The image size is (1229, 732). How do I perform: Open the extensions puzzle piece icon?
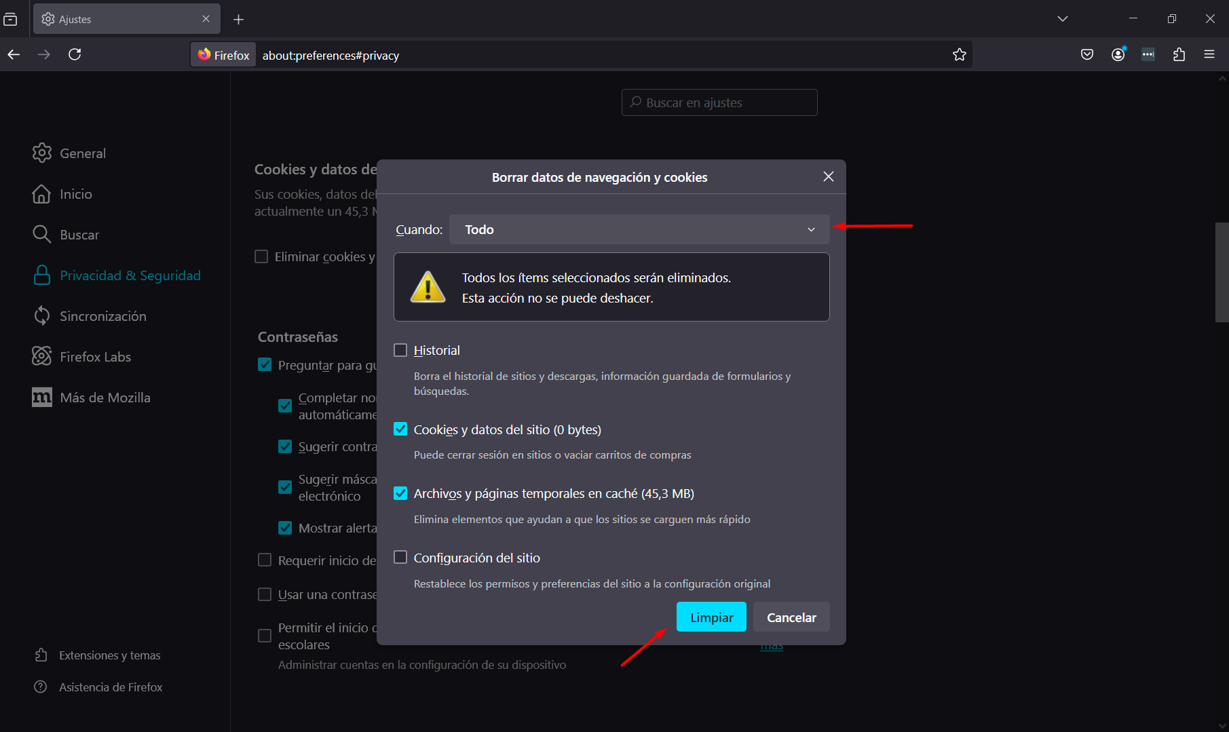coord(1179,54)
